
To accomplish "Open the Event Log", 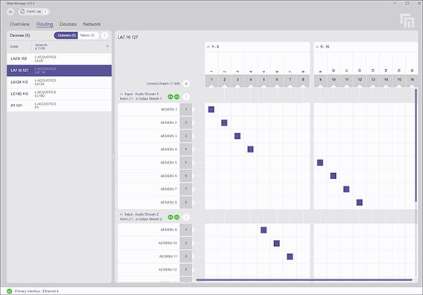I will click(x=34, y=12).
